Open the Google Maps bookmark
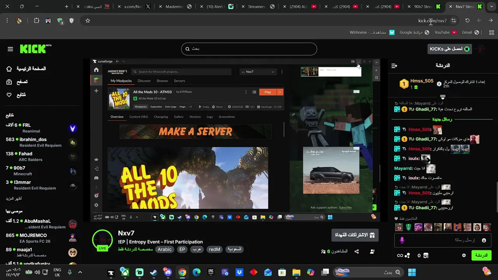 pyautogui.click(x=414, y=32)
